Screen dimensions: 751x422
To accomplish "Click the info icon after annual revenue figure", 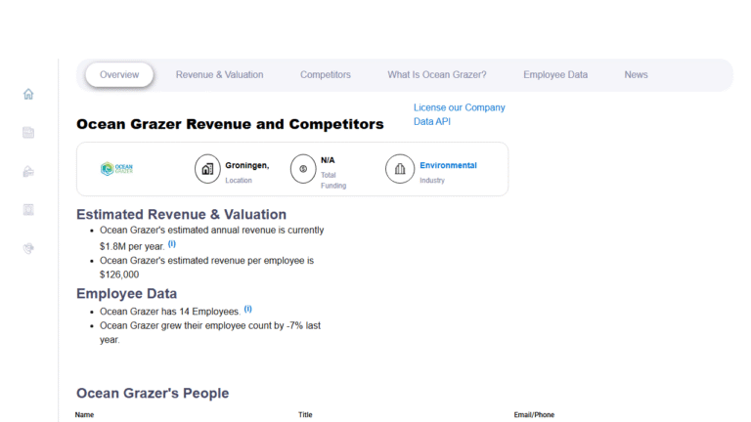I will tap(172, 244).
